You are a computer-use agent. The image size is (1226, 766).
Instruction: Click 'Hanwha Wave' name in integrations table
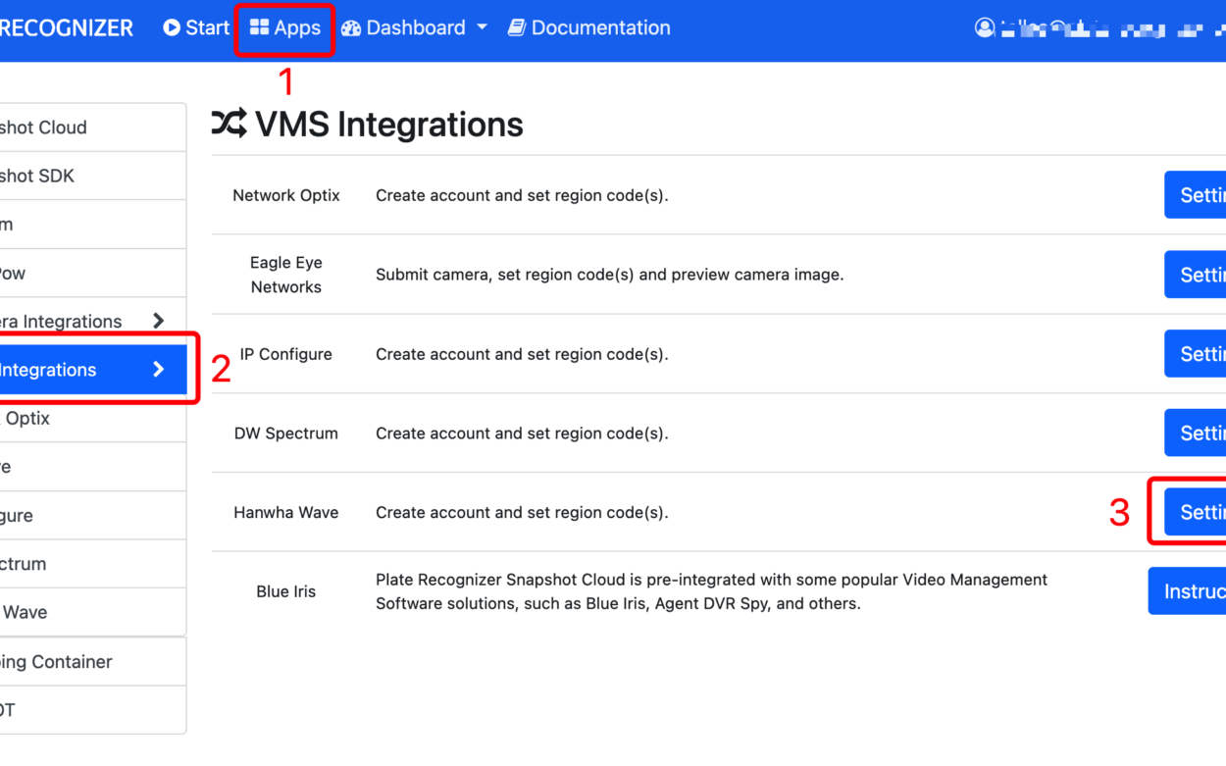[x=286, y=512]
